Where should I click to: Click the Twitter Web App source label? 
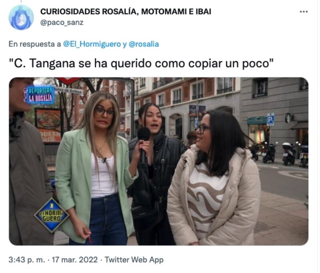[x=134, y=260]
